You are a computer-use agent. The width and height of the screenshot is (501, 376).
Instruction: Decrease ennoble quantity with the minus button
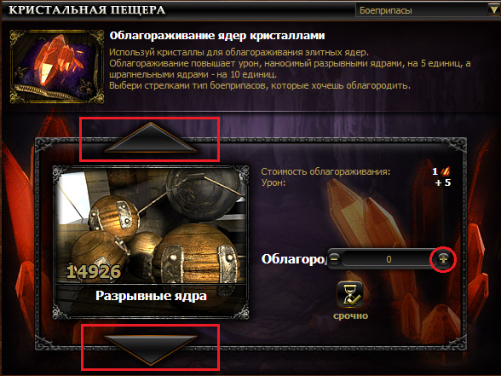[x=334, y=258]
